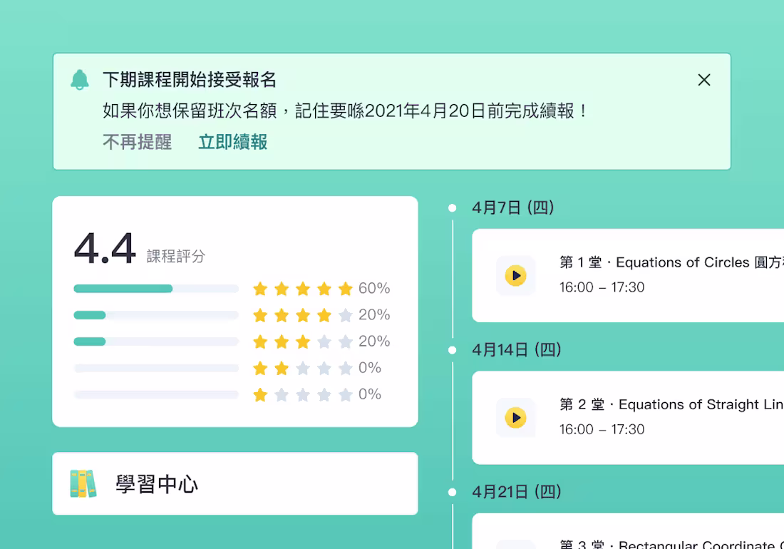Select the timeline dot for 4月21日

[x=453, y=491]
